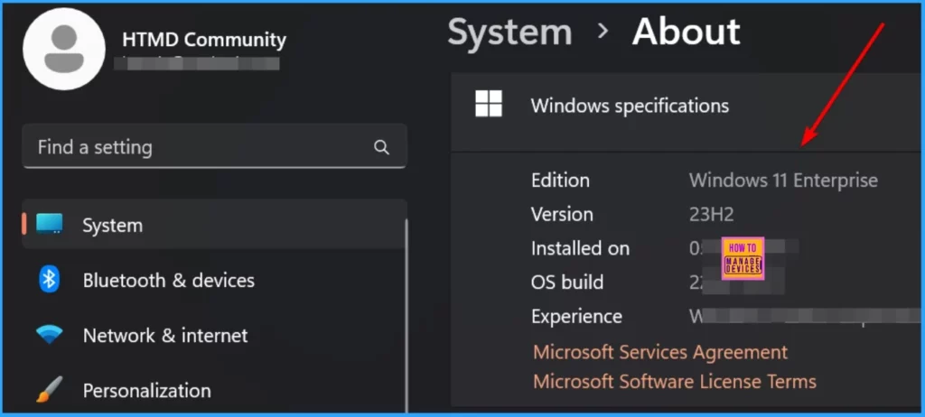Open the System category in sidebar
Viewport: 925px width, 417px height.
215,225
